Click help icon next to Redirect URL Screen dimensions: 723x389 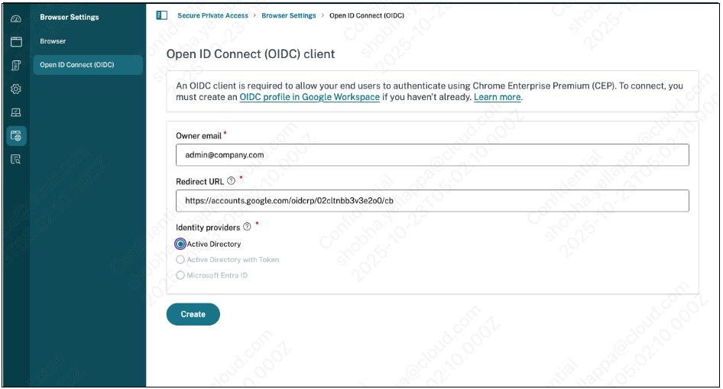(231, 181)
